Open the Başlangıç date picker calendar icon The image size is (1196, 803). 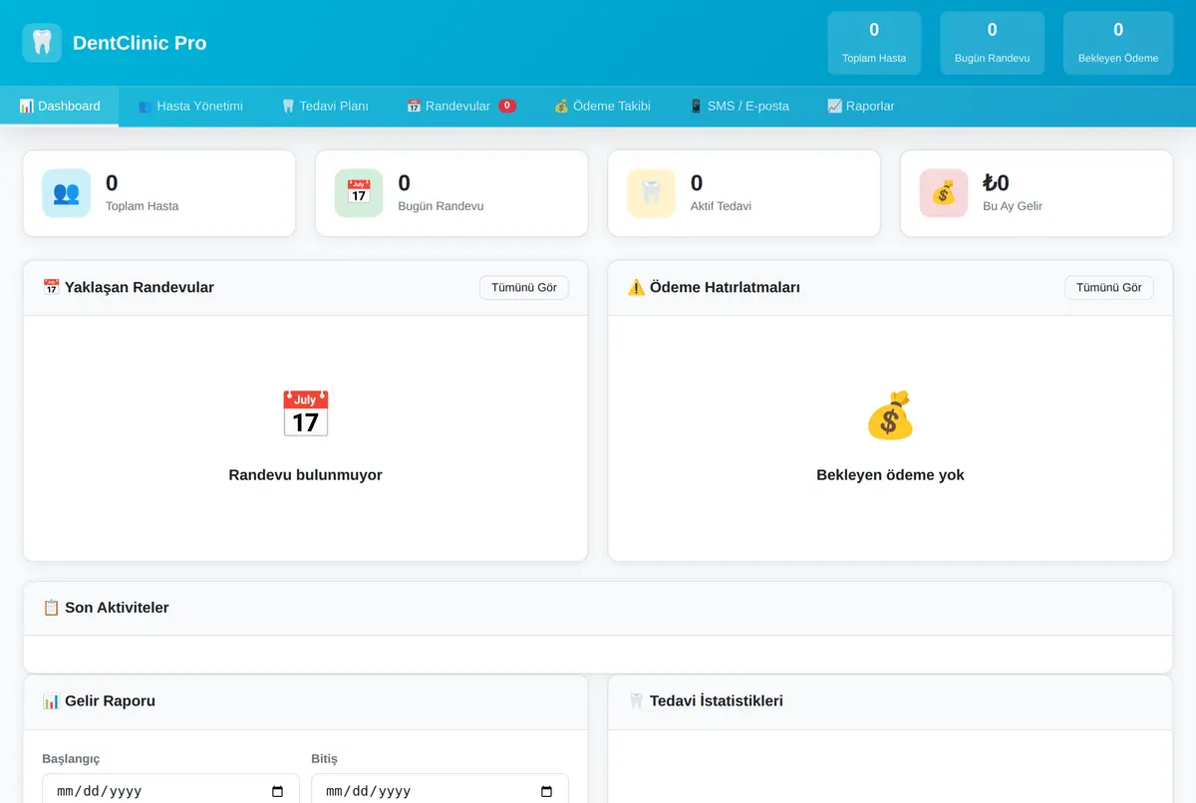[x=278, y=792]
